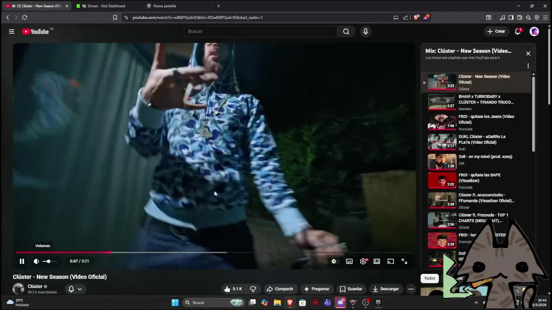Open the Brave VPN shield icon
Image resolution: width=552 pixels, height=310 pixels.
(537, 18)
